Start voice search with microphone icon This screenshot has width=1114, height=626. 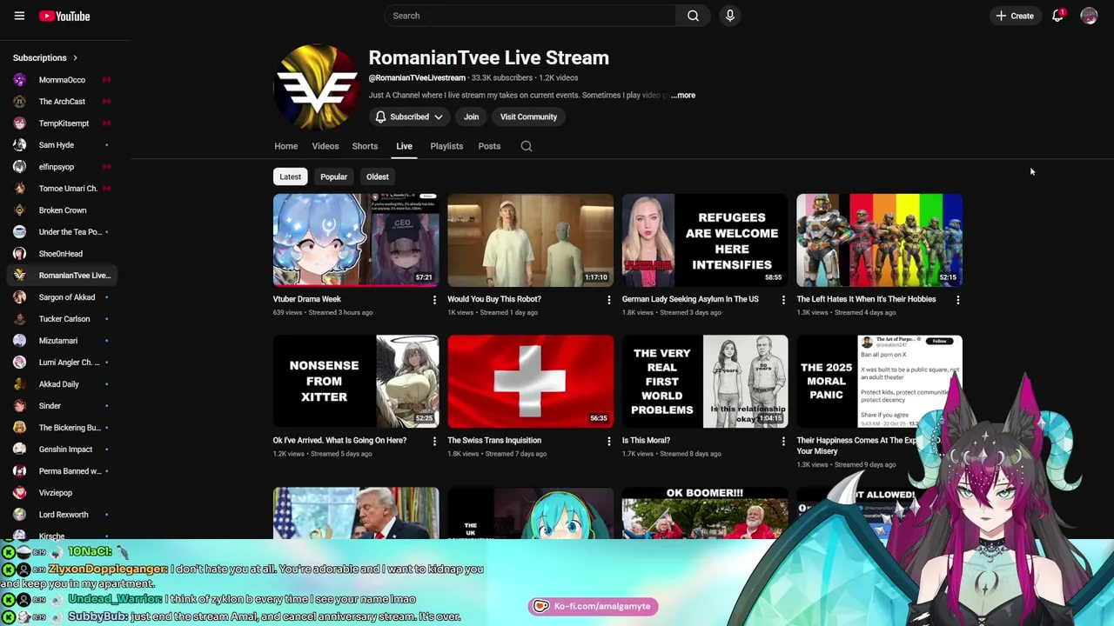point(730,16)
